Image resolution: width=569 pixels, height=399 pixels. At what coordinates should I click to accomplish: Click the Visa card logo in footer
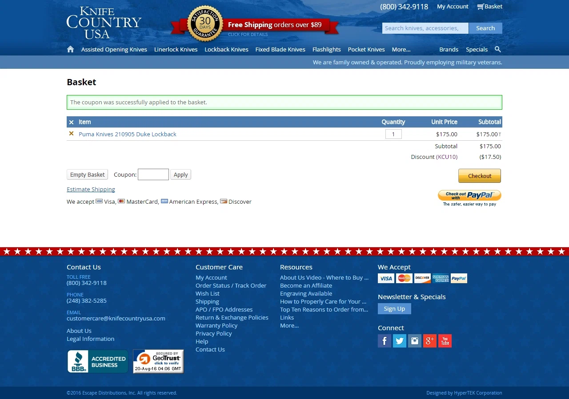pyautogui.click(x=386, y=278)
